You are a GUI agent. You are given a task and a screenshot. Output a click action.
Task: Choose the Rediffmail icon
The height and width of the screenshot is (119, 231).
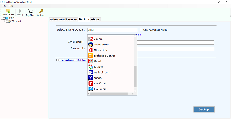(91, 83)
